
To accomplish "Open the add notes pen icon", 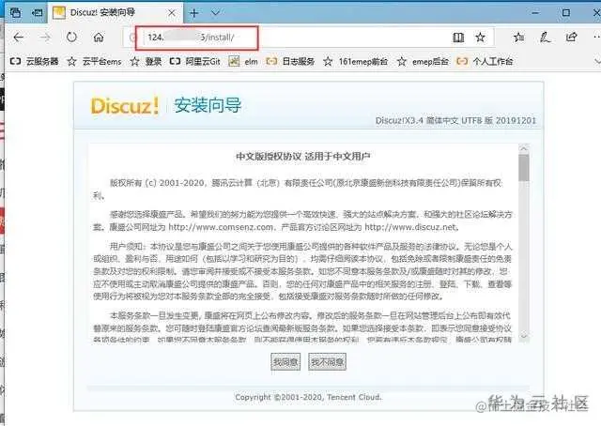I will (545, 38).
